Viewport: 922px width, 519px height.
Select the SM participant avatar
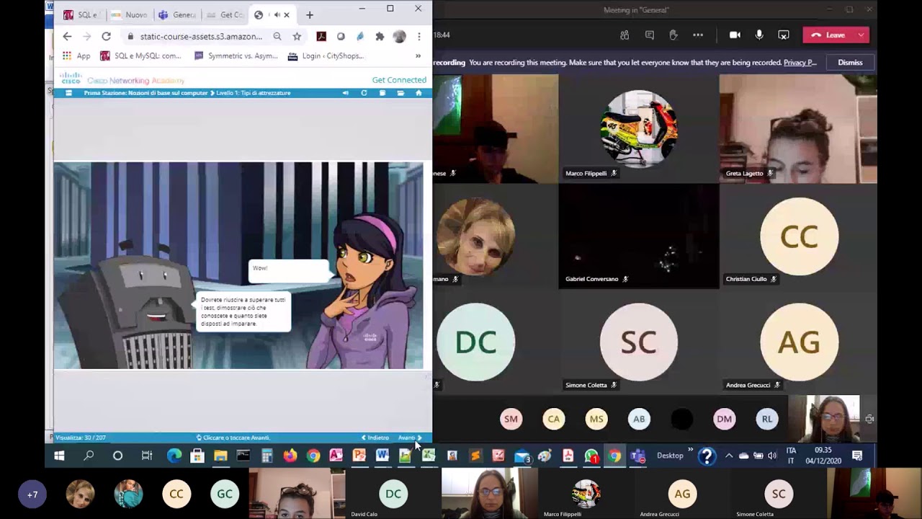[511, 419]
